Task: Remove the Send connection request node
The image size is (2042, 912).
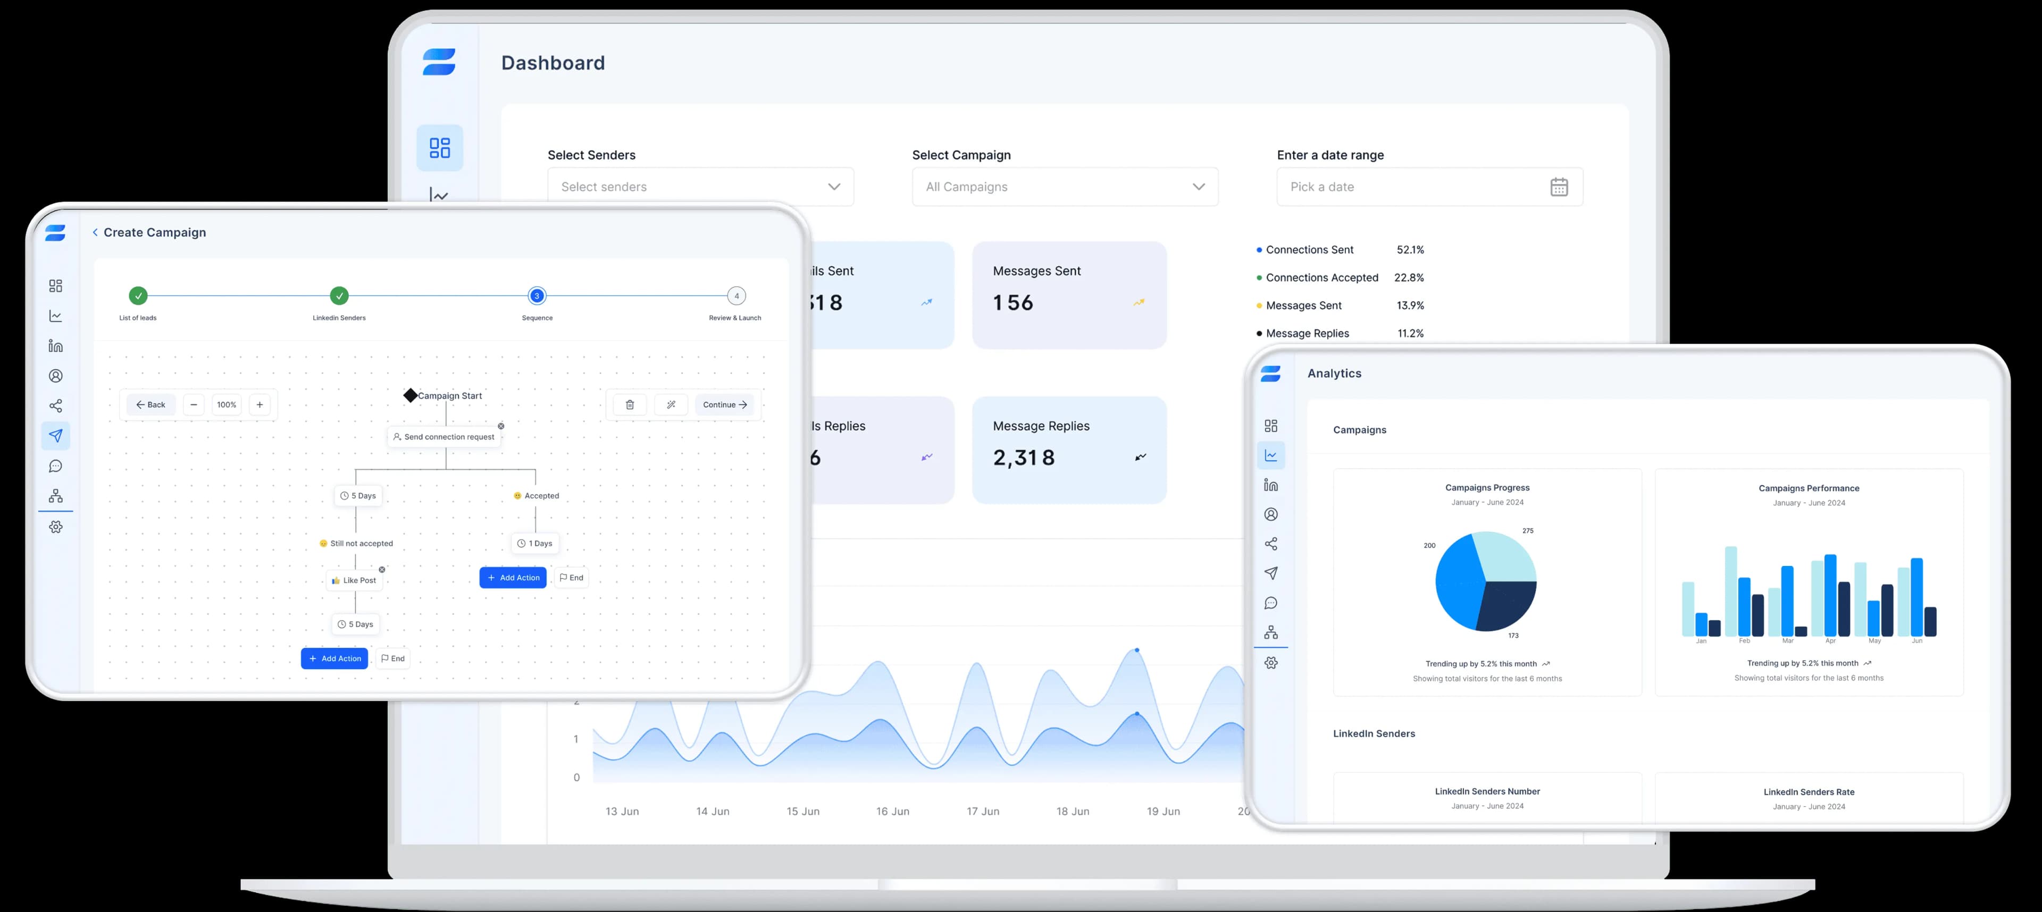Action: (501, 426)
